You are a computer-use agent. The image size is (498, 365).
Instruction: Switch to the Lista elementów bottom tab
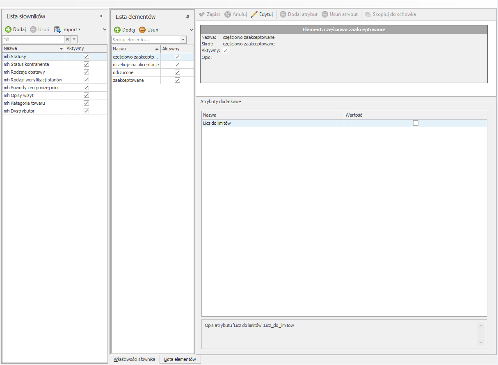pyautogui.click(x=180, y=359)
